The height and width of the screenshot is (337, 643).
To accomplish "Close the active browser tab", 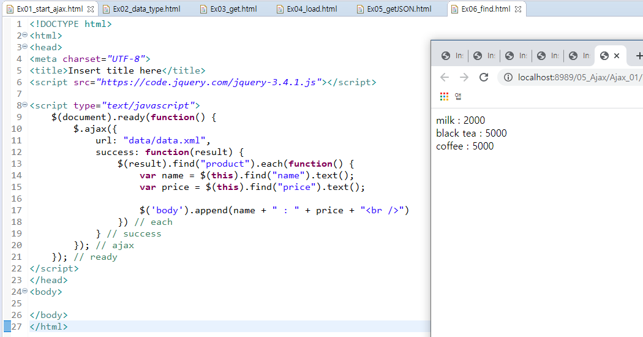I will (x=616, y=56).
